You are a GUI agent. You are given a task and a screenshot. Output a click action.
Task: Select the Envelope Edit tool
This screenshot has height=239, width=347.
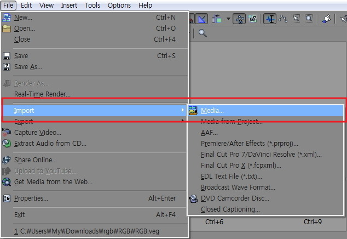283,19
